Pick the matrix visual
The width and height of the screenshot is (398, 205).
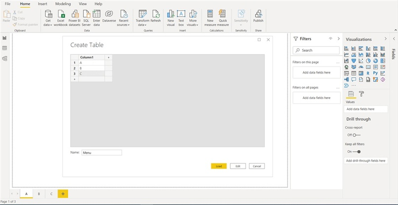361,73
